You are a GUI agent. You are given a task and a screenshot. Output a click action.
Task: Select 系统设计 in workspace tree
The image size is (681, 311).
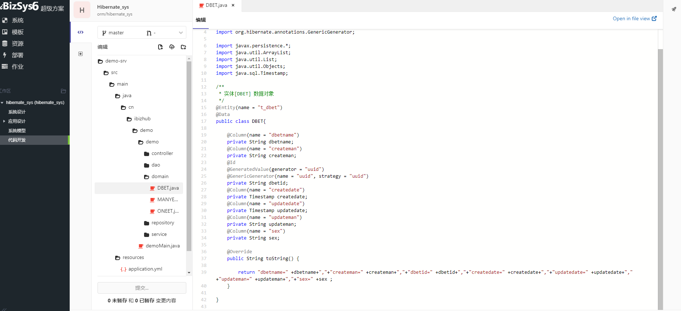[x=17, y=112]
